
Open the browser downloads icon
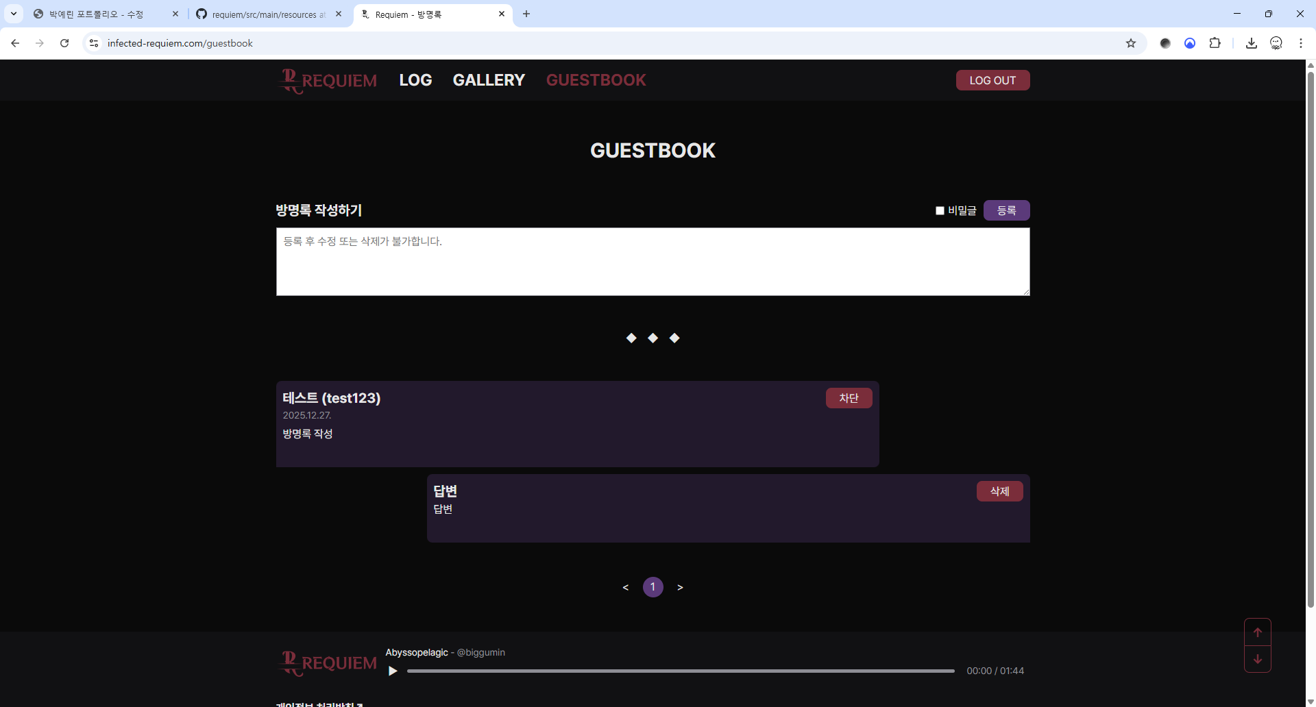(x=1251, y=43)
